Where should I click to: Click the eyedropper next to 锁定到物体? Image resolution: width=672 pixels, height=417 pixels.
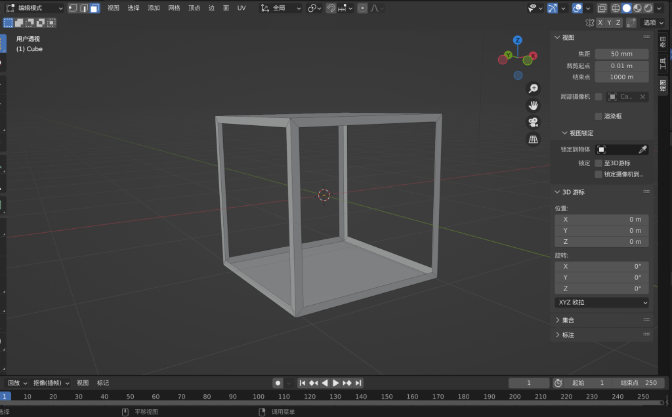pyautogui.click(x=642, y=149)
